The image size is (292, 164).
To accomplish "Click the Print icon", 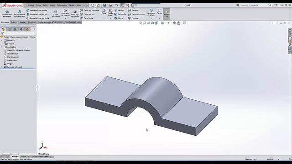I will tap(110, 5).
